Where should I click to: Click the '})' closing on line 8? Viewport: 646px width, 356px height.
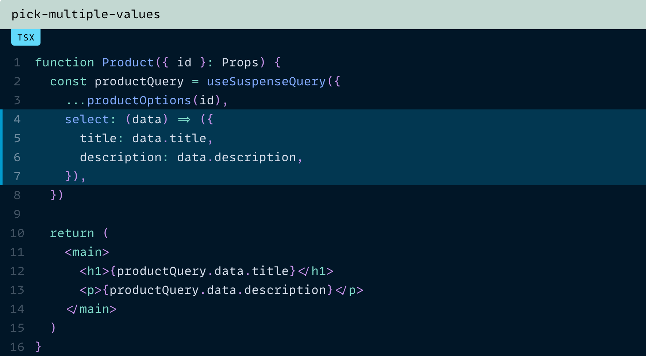57,195
